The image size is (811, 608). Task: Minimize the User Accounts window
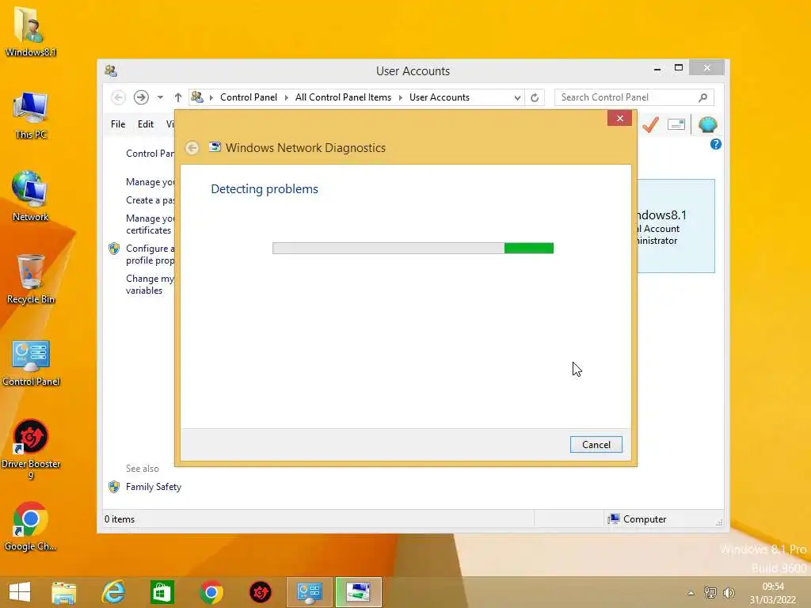point(657,68)
